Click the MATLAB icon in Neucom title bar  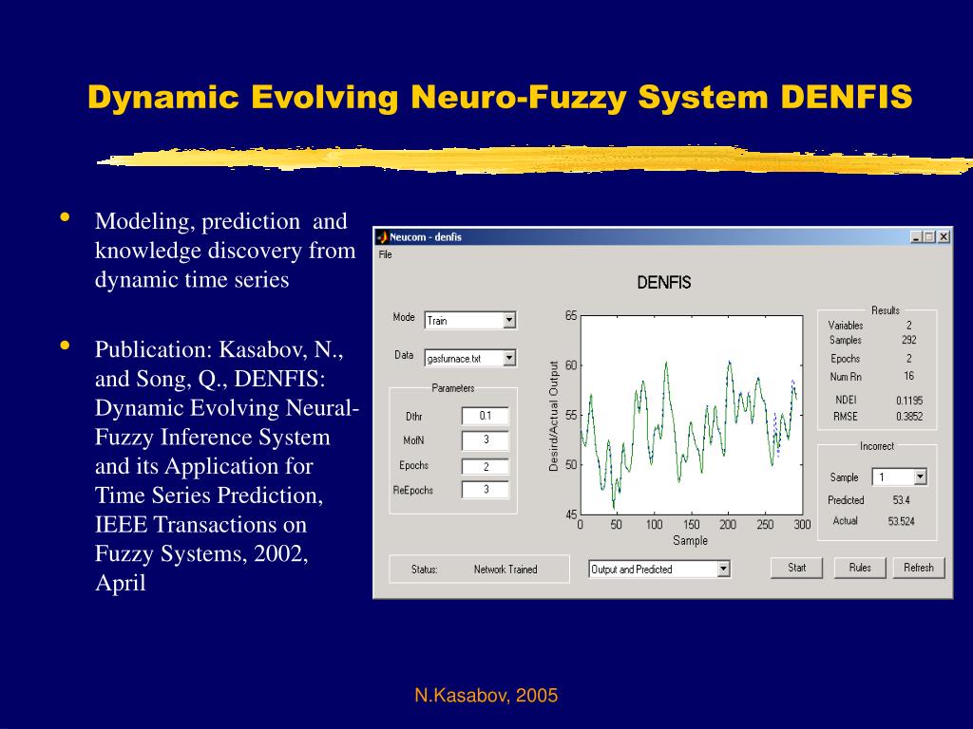pyautogui.click(x=382, y=236)
